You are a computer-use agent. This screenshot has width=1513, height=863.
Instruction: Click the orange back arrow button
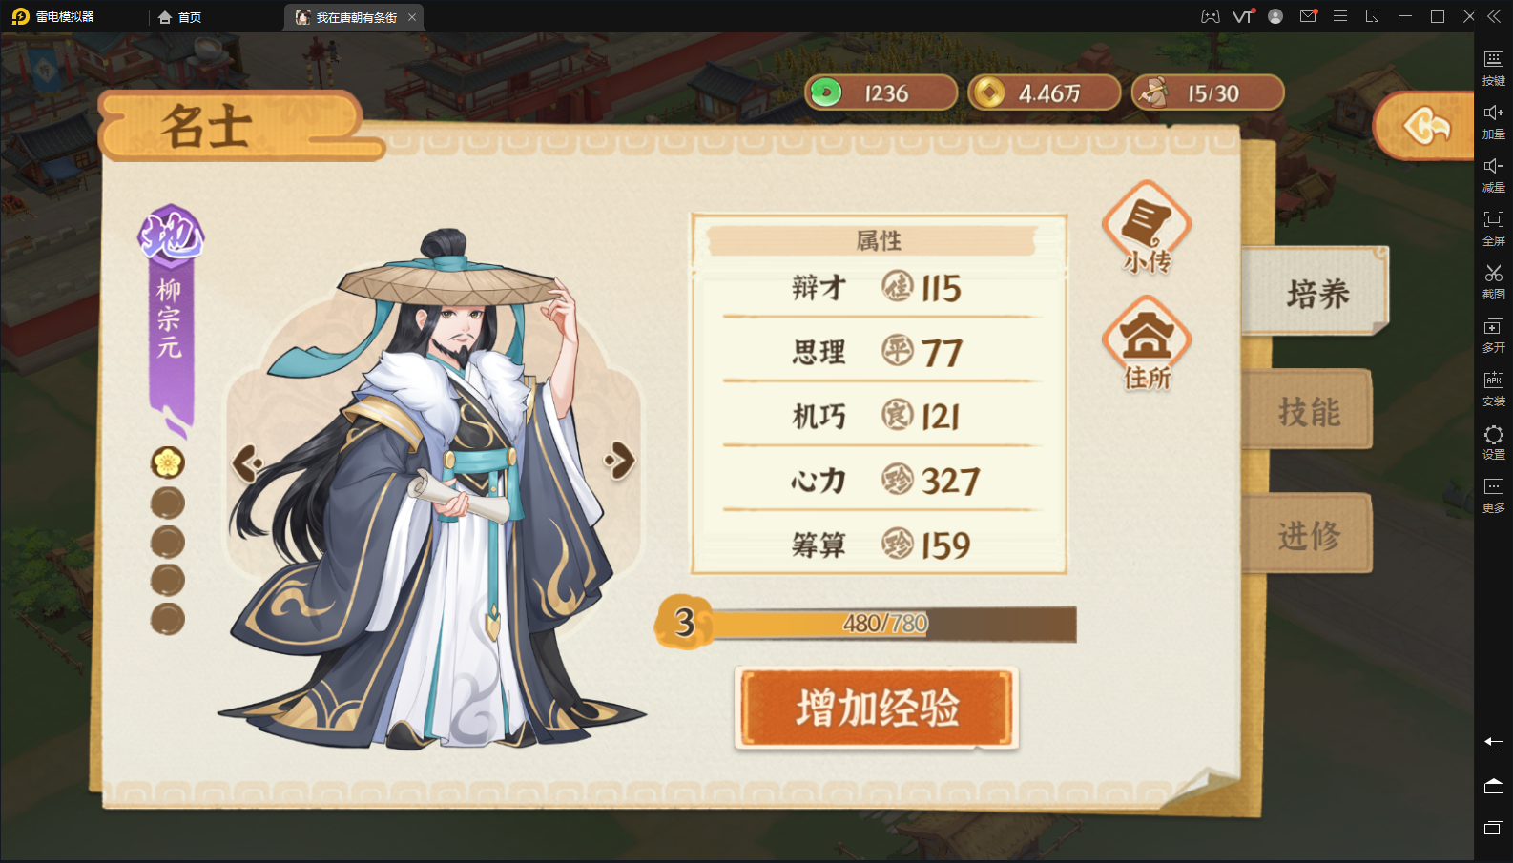(1426, 126)
